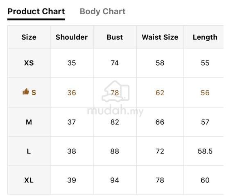231x196 pixels.
Task: Select the XS size row label
Action: tap(29, 63)
